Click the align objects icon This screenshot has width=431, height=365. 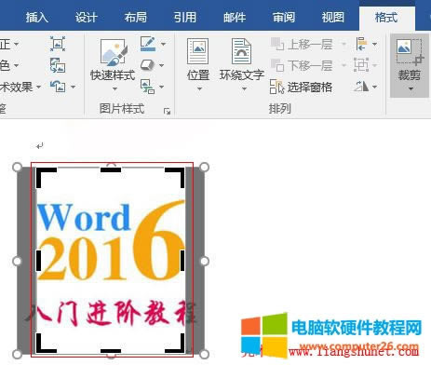361,44
